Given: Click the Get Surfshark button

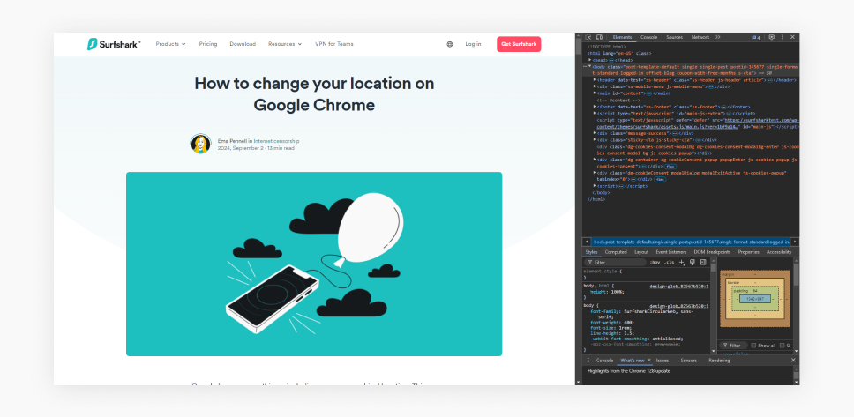Looking at the screenshot, I should coord(519,44).
